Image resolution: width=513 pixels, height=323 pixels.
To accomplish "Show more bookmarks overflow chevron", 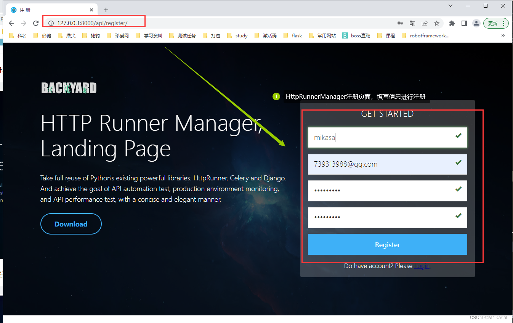I will [503, 35].
